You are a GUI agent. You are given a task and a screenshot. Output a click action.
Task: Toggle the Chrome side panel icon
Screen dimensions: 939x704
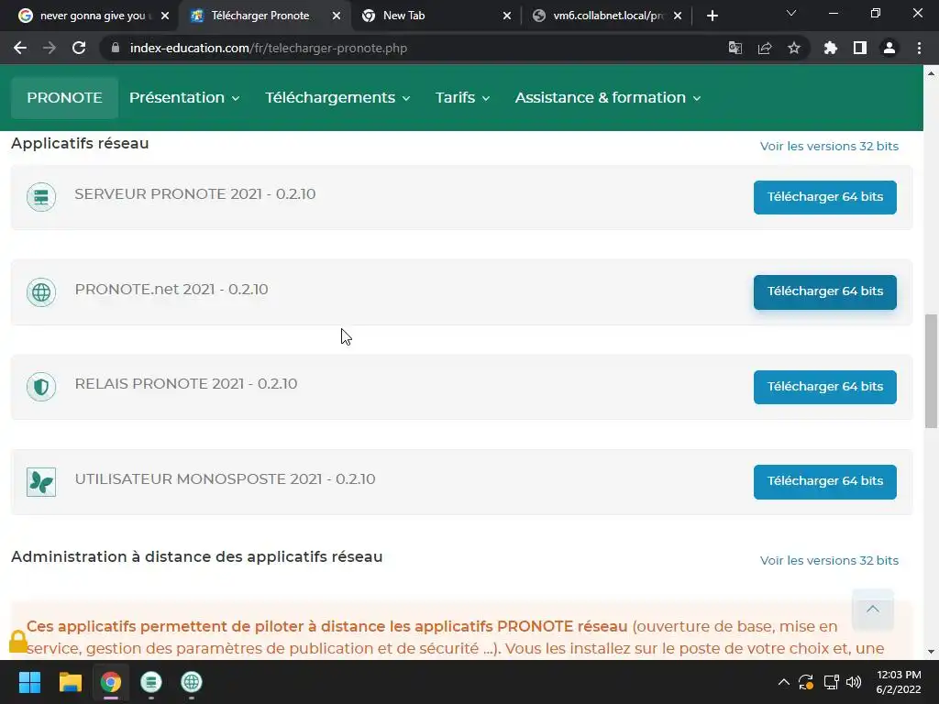[860, 48]
